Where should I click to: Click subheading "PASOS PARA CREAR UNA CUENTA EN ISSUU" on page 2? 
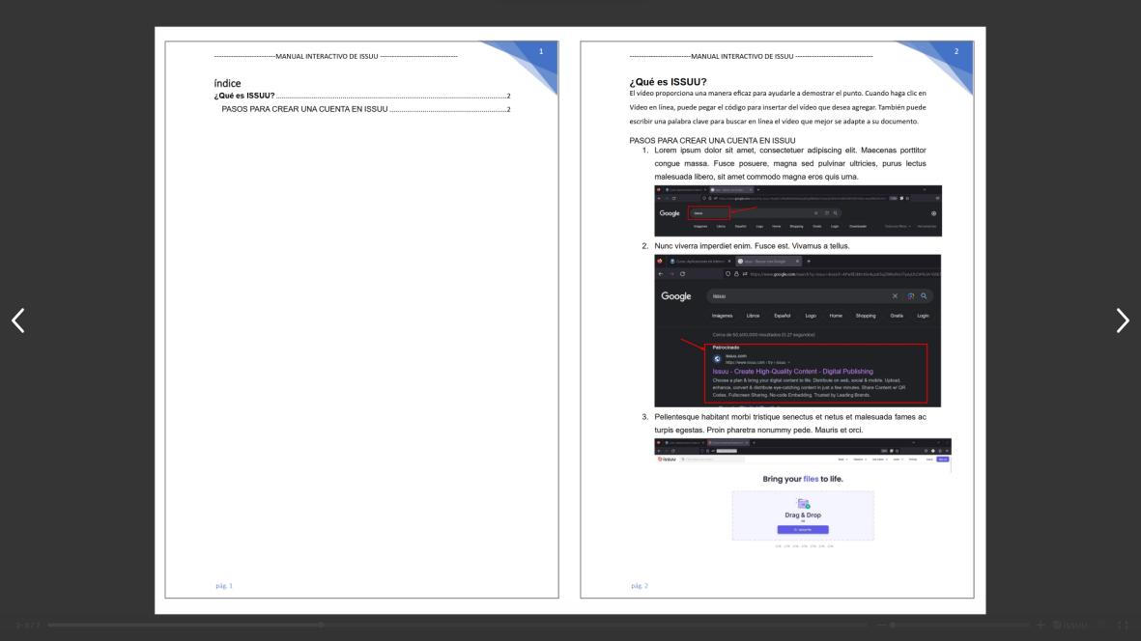click(x=712, y=140)
